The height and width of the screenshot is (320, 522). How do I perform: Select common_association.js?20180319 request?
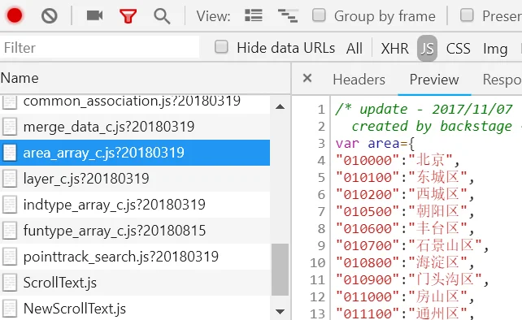(135, 104)
